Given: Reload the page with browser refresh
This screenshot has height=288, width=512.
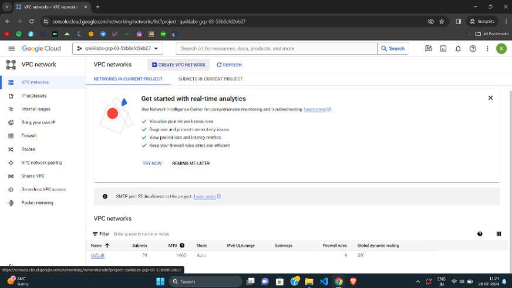Looking at the screenshot, I should point(31,21).
